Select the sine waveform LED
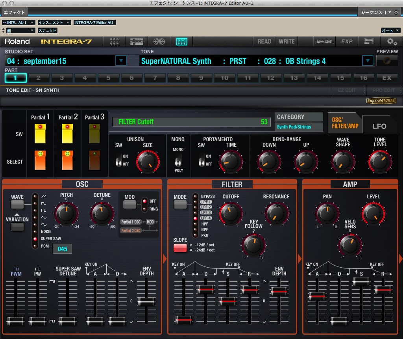The image size is (403, 339). click(35, 225)
